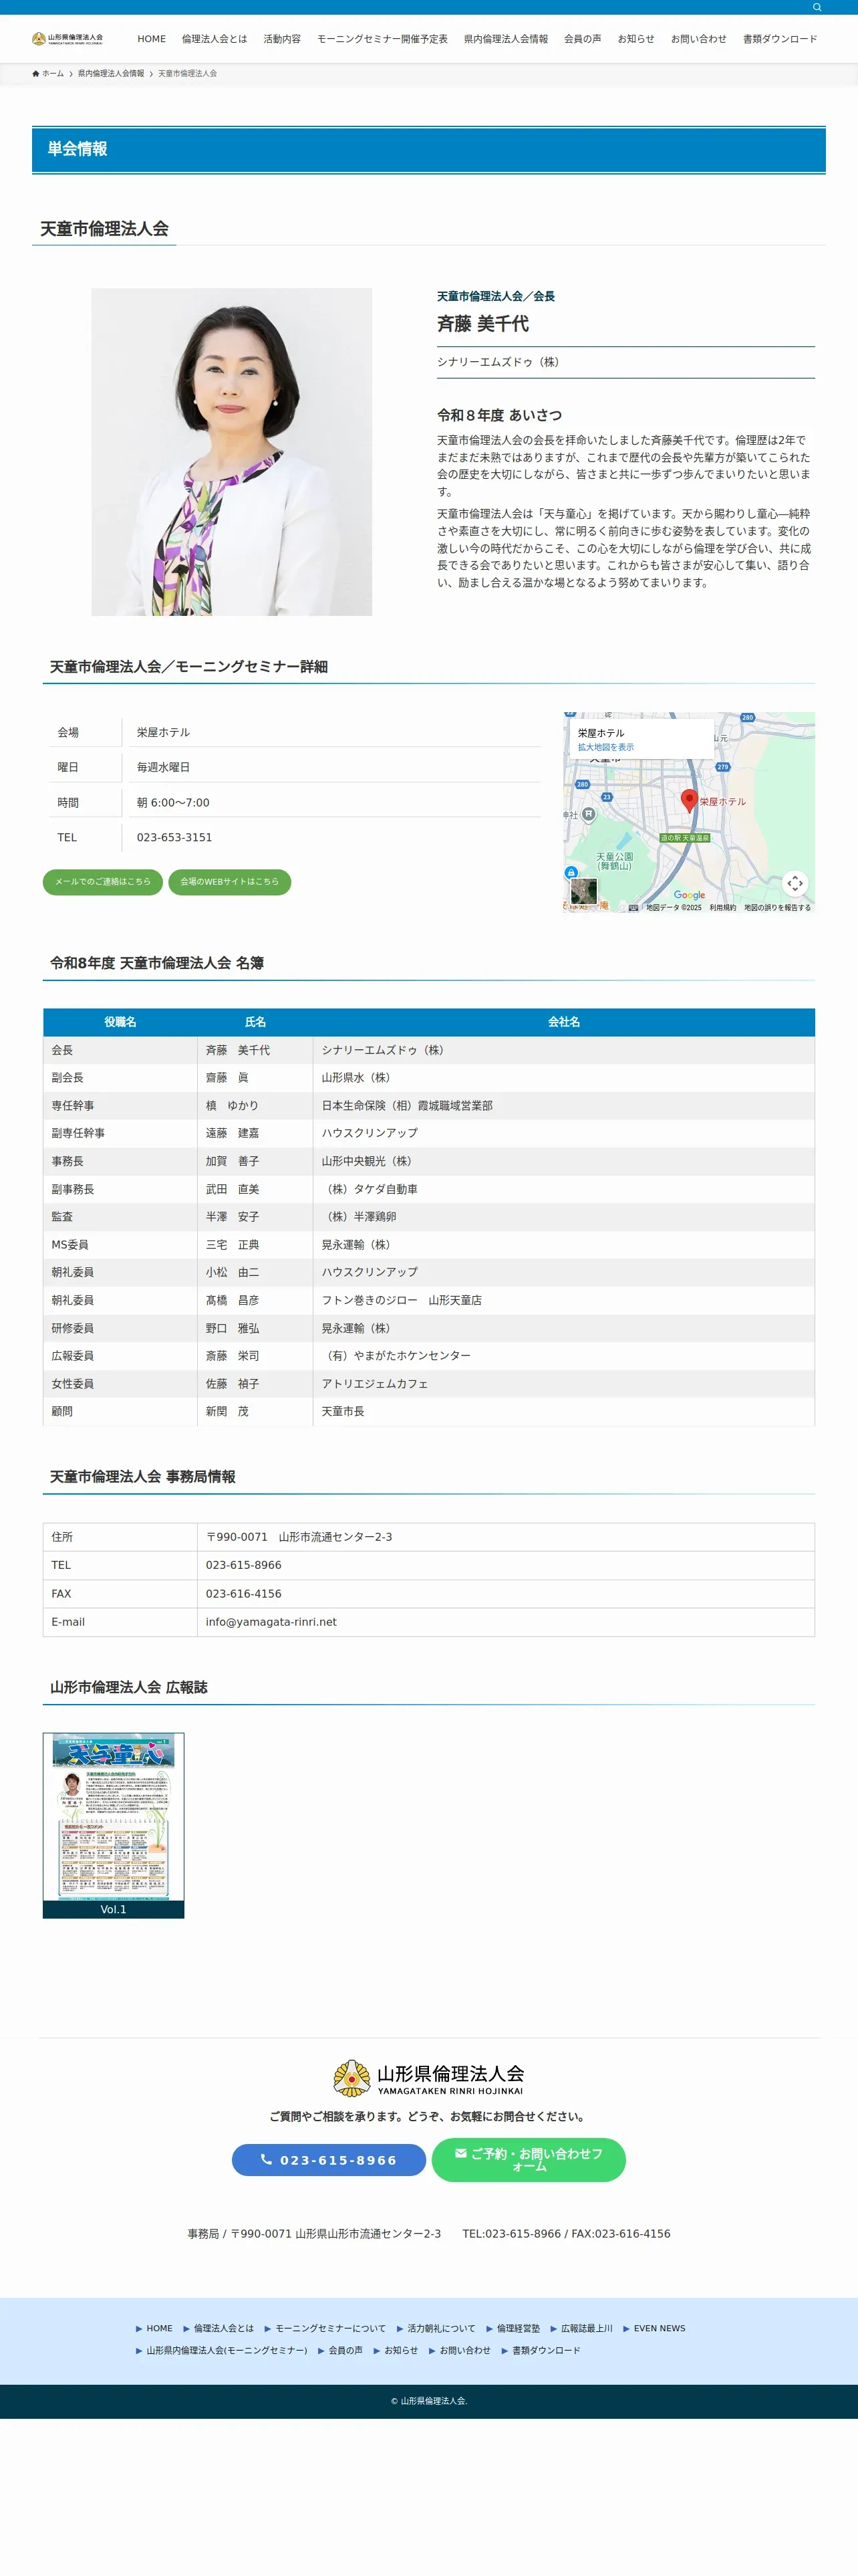Click the FAX 023-616-4156 value
Viewport: 858px width, 2576px height.
point(244,1594)
